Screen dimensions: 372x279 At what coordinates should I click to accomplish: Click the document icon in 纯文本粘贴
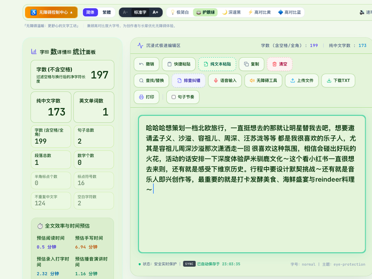(x=206, y=64)
